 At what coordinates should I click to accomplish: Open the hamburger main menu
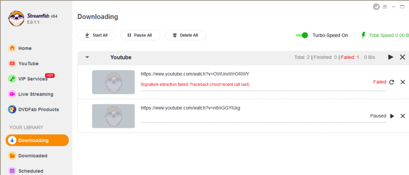[385, 7]
